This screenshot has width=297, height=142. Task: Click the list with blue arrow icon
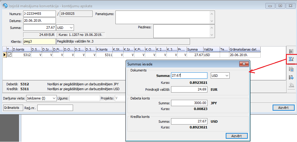tap(291, 77)
